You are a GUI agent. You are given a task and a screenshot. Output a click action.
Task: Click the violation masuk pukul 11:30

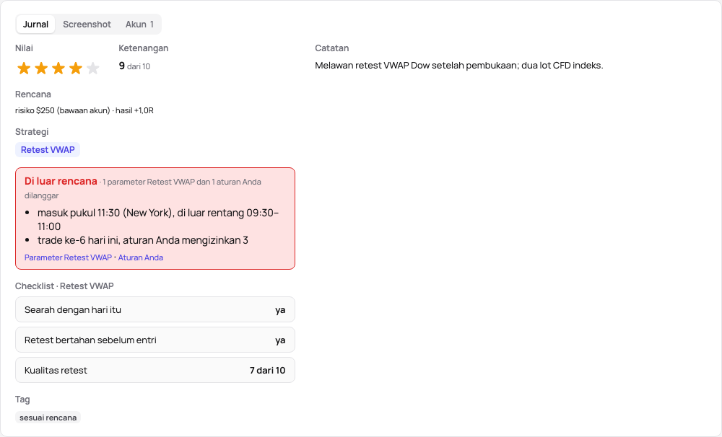pyautogui.click(x=158, y=219)
